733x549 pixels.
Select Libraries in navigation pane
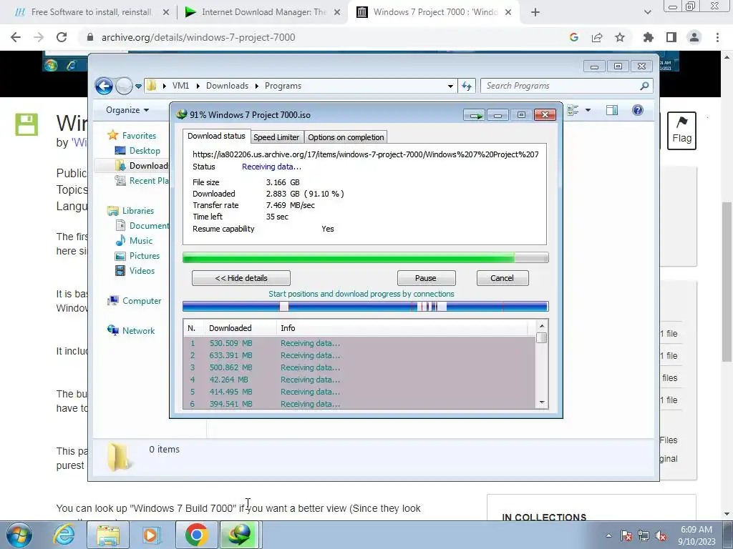[x=130, y=211]
